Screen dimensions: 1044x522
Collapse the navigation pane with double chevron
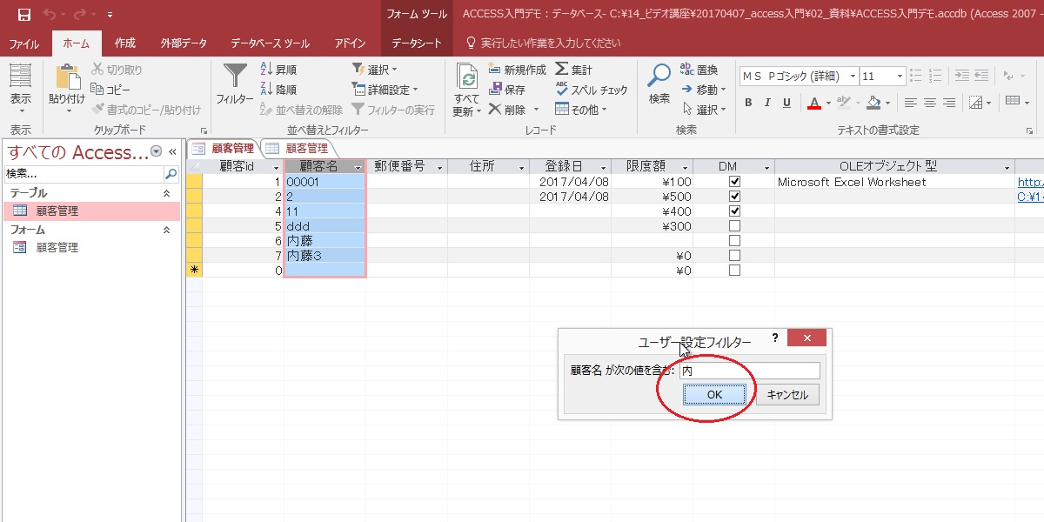coord(172,151)
